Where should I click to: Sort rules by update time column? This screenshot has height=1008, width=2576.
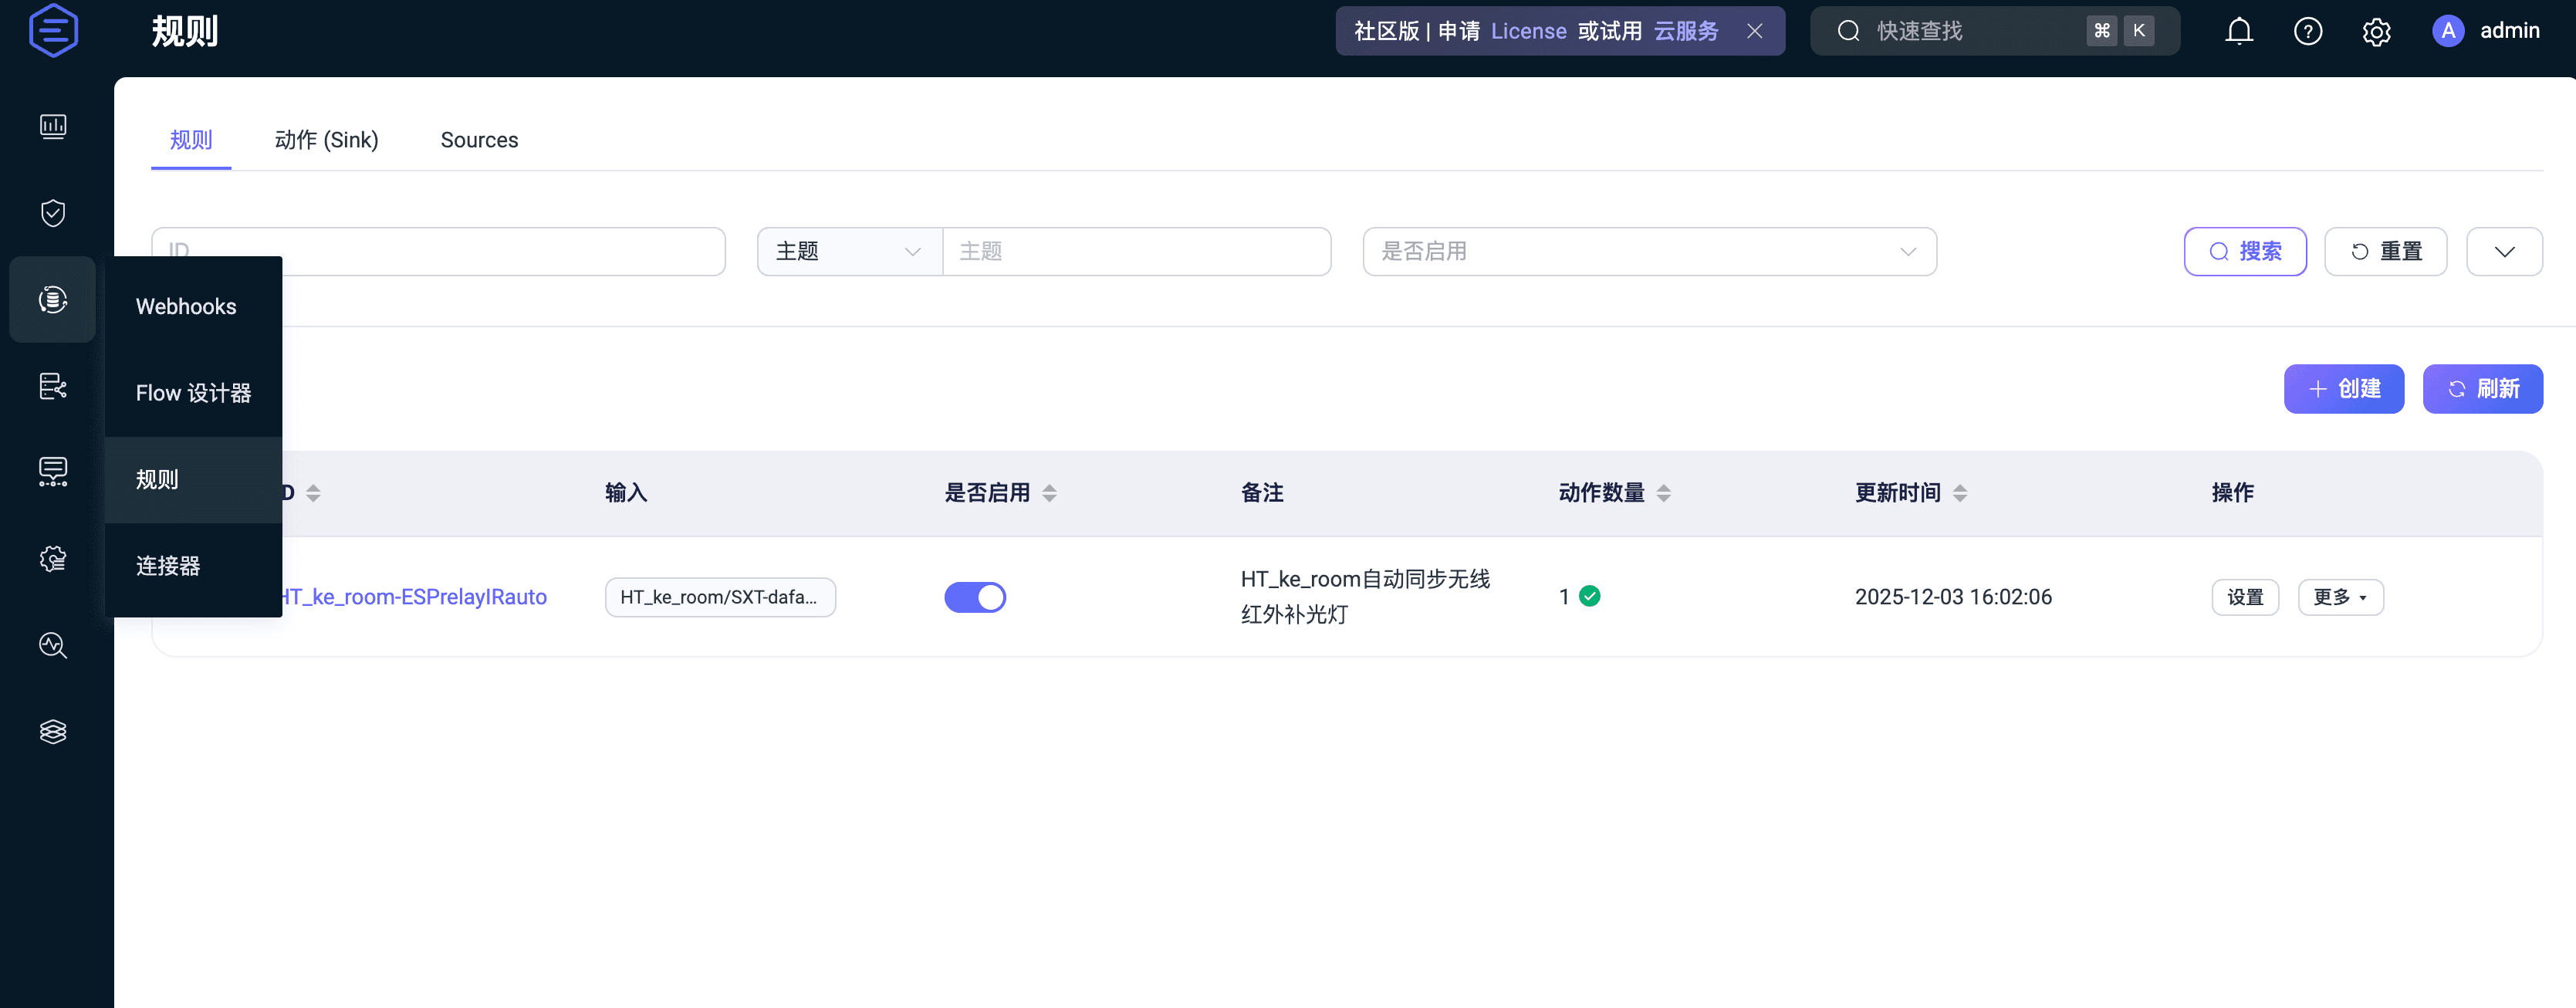pyautogui.click(x=1959, y=493)
